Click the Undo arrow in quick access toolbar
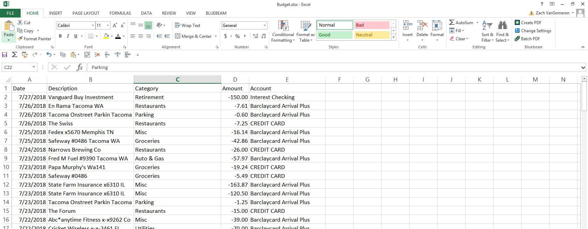The height and width of the screenshot is (229, 588). pos(49,55)
